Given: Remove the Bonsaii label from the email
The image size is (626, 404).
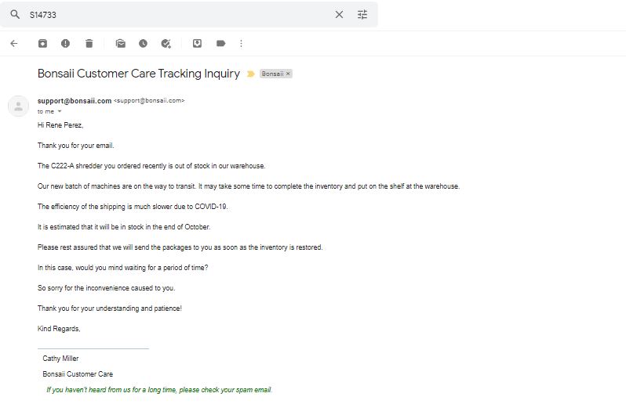Looking at the screenshot, I should pyautogui.click(x=288, y=74).
